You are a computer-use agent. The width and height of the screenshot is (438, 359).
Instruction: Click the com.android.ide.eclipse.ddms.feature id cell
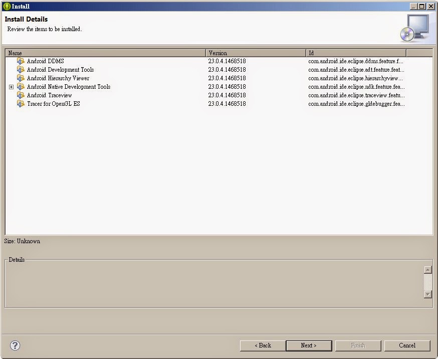356,61
